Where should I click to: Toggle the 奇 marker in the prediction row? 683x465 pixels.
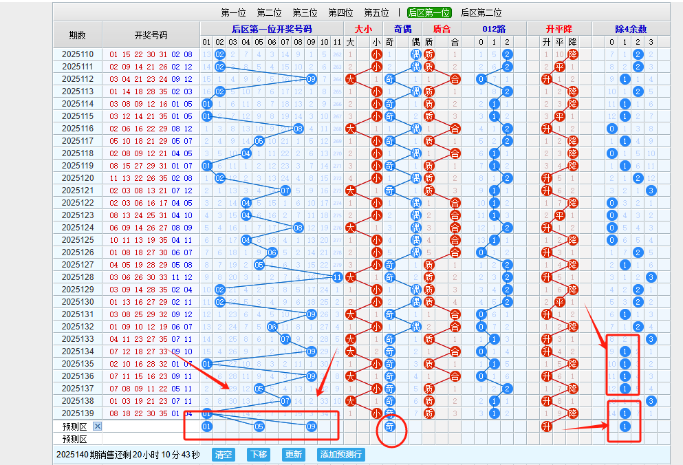pos(389,426)
